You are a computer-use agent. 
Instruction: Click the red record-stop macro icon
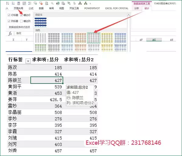(x=41, y=3)
